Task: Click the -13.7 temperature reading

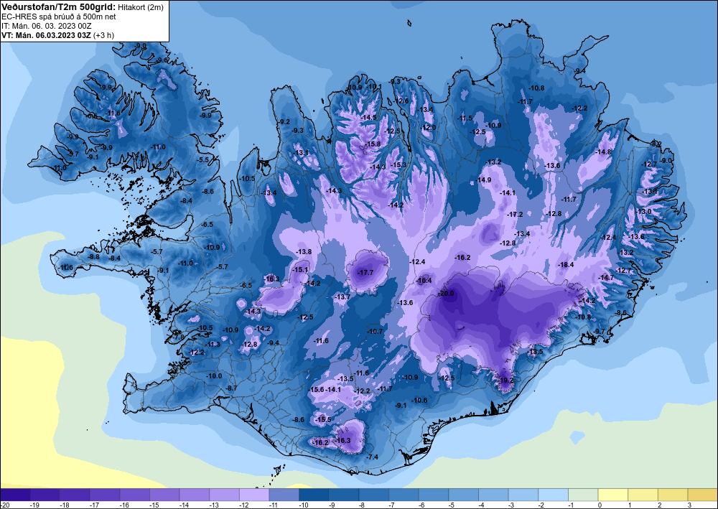Action: point(342,297)
